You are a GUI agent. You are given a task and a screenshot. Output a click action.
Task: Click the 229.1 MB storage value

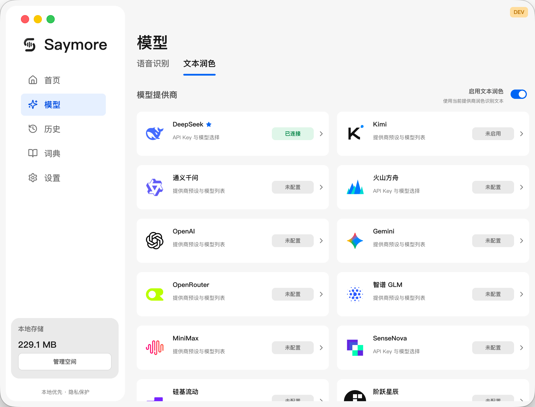coord(37,345)
